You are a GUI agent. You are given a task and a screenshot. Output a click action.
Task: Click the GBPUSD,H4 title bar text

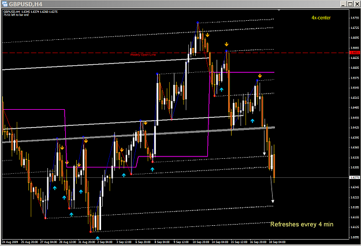pyautogui.click(x=25, y=4)
